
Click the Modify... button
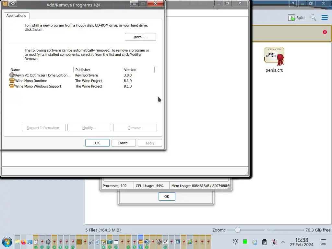point(89,128)
